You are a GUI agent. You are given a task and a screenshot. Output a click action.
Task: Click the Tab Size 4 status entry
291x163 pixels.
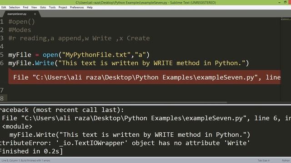tap(263, 160)
